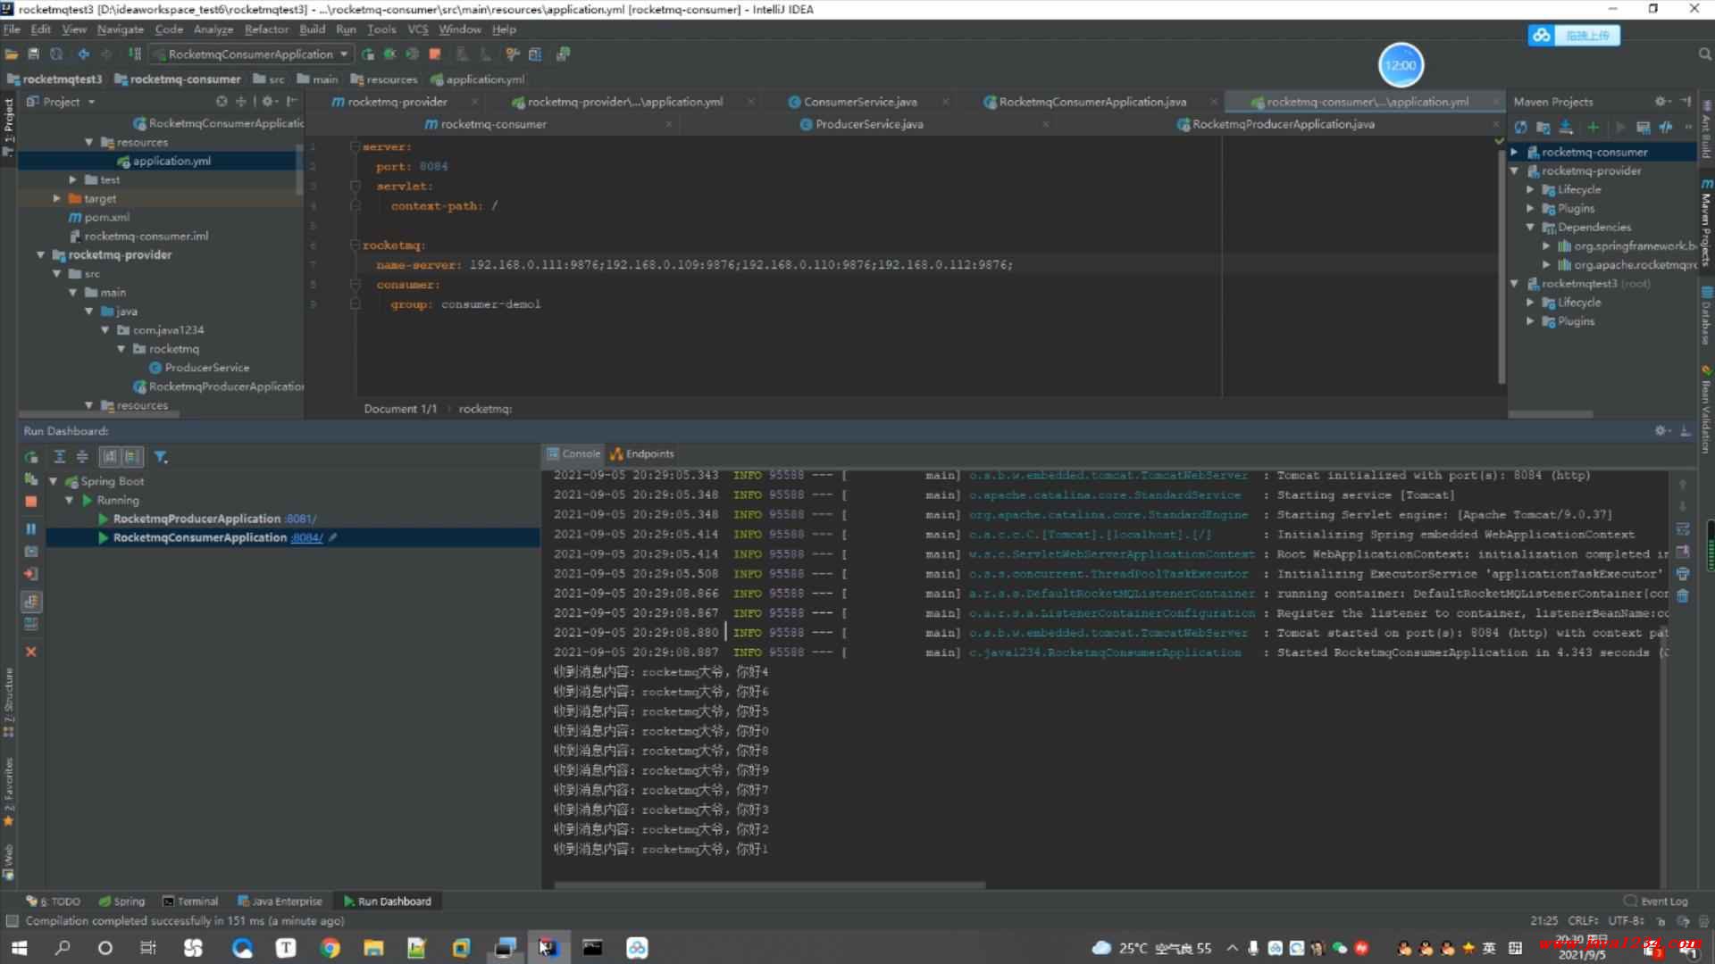Expand rocketmq-consumer in Maven Projects

pos(1515,153)
